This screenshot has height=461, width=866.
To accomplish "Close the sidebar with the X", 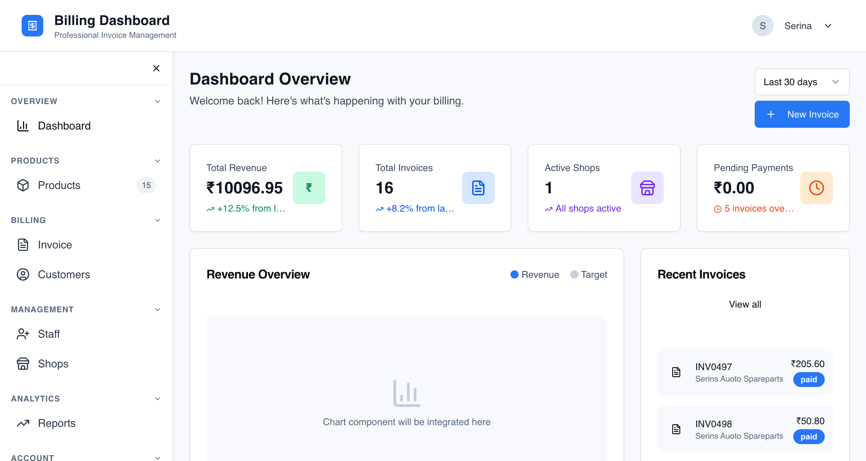I will 156,68.
